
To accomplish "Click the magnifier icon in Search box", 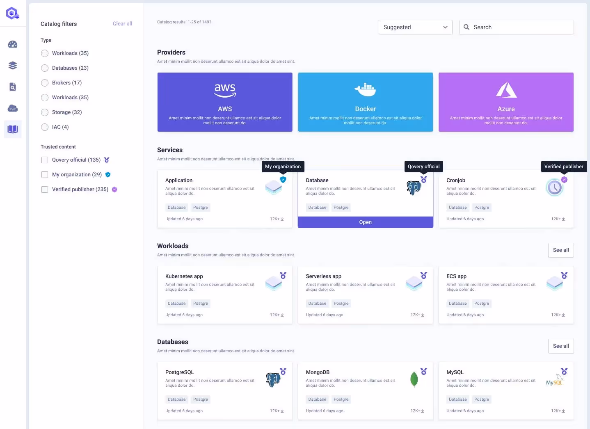I will [x=467, y=27].
